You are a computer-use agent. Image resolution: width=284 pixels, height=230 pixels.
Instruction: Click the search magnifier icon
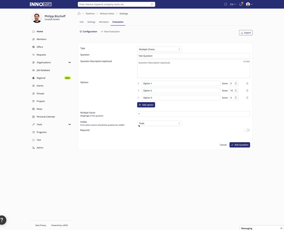tap(152, 4)
